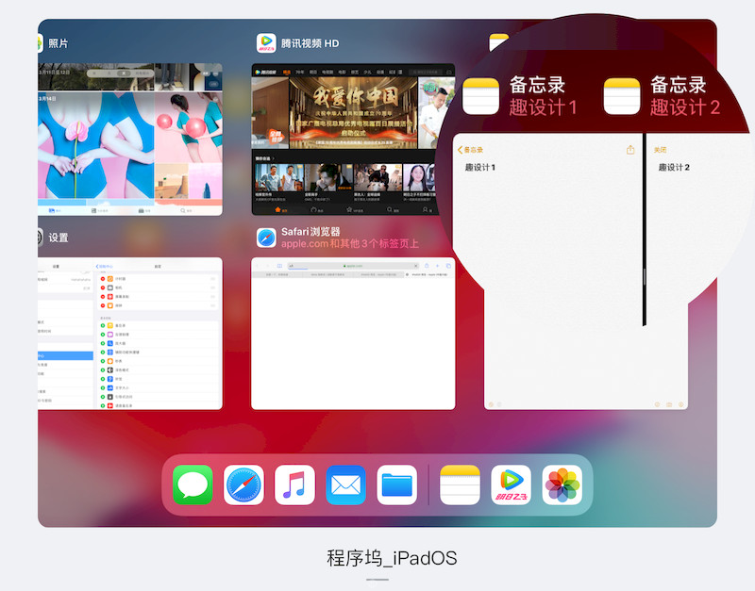Viewport: 755px width, 591px height.
Task: Tap share icon in the 趣设计1 note
Action: 630,150
